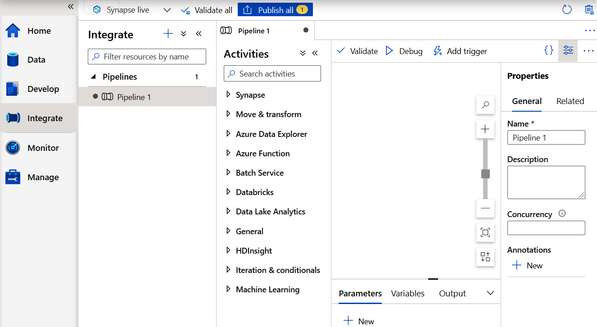Zoom out on the canvas
The image size is (597, 327).
(485, 208)
